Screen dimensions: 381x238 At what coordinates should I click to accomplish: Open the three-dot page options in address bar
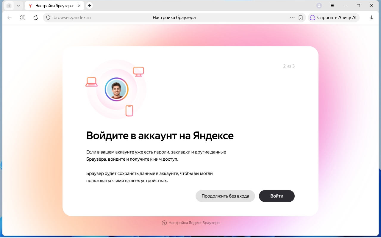(x=292, y=18)
